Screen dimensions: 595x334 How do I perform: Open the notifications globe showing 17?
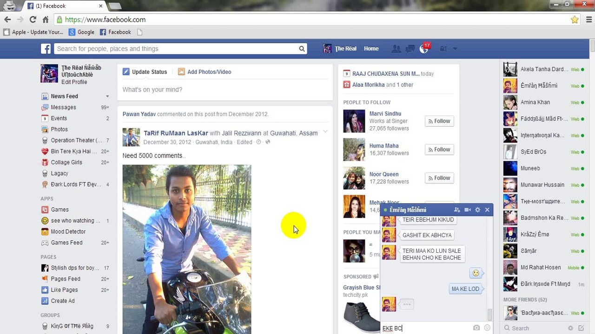pos(424,49)
